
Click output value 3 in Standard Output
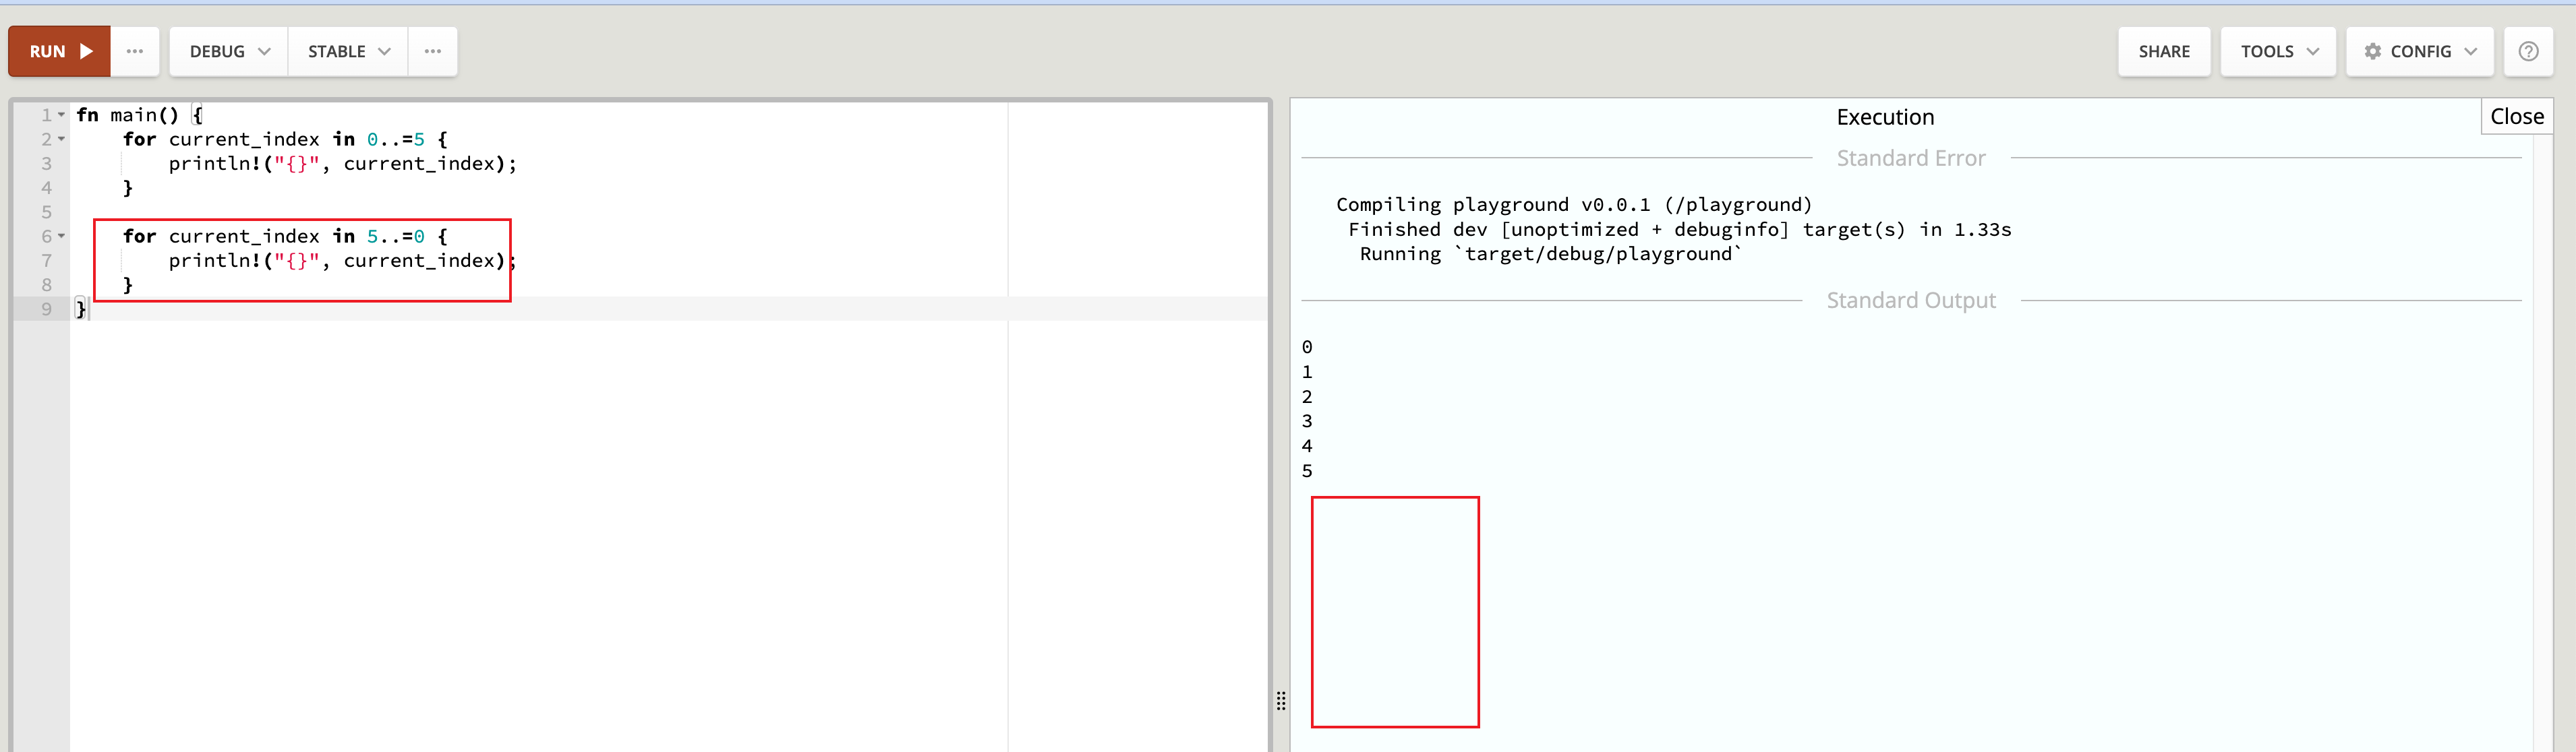1307,421
